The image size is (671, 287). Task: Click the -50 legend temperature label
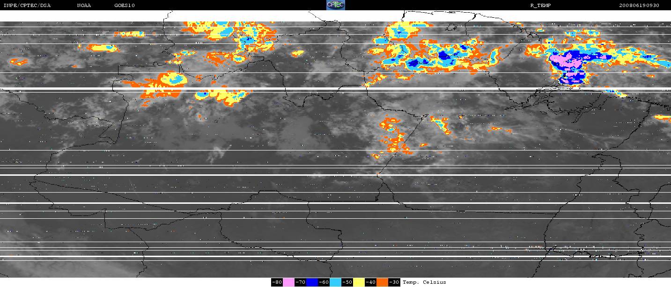(347, 282)
